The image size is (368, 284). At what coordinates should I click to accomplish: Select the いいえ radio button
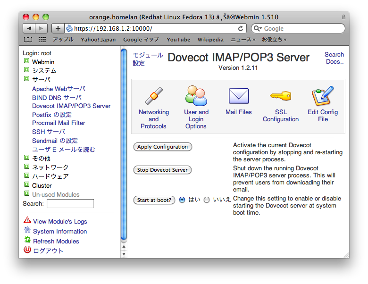[207, 200]
